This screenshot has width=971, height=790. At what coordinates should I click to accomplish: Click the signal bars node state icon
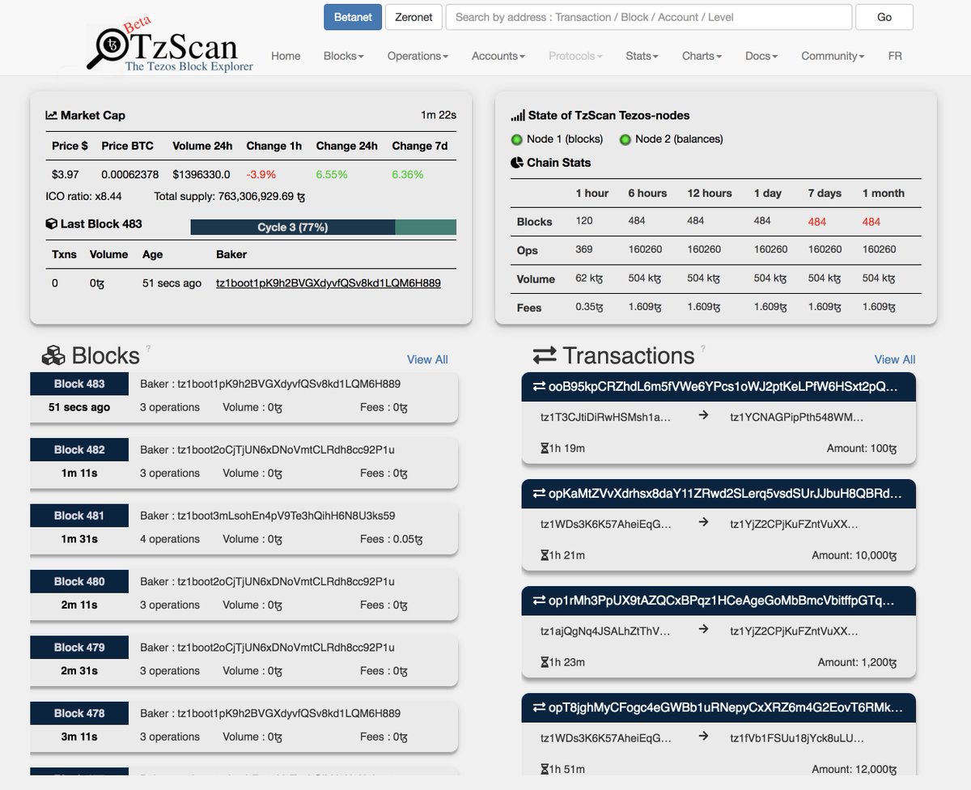click(x=518, y=116)
